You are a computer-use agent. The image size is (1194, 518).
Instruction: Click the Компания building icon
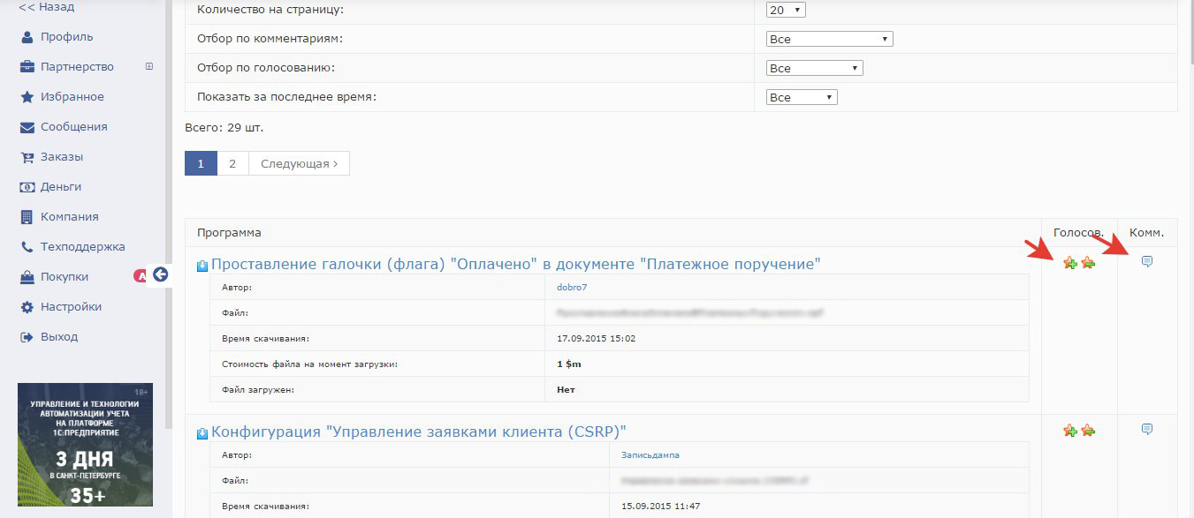pyautogui.click(x=27, y=217)
